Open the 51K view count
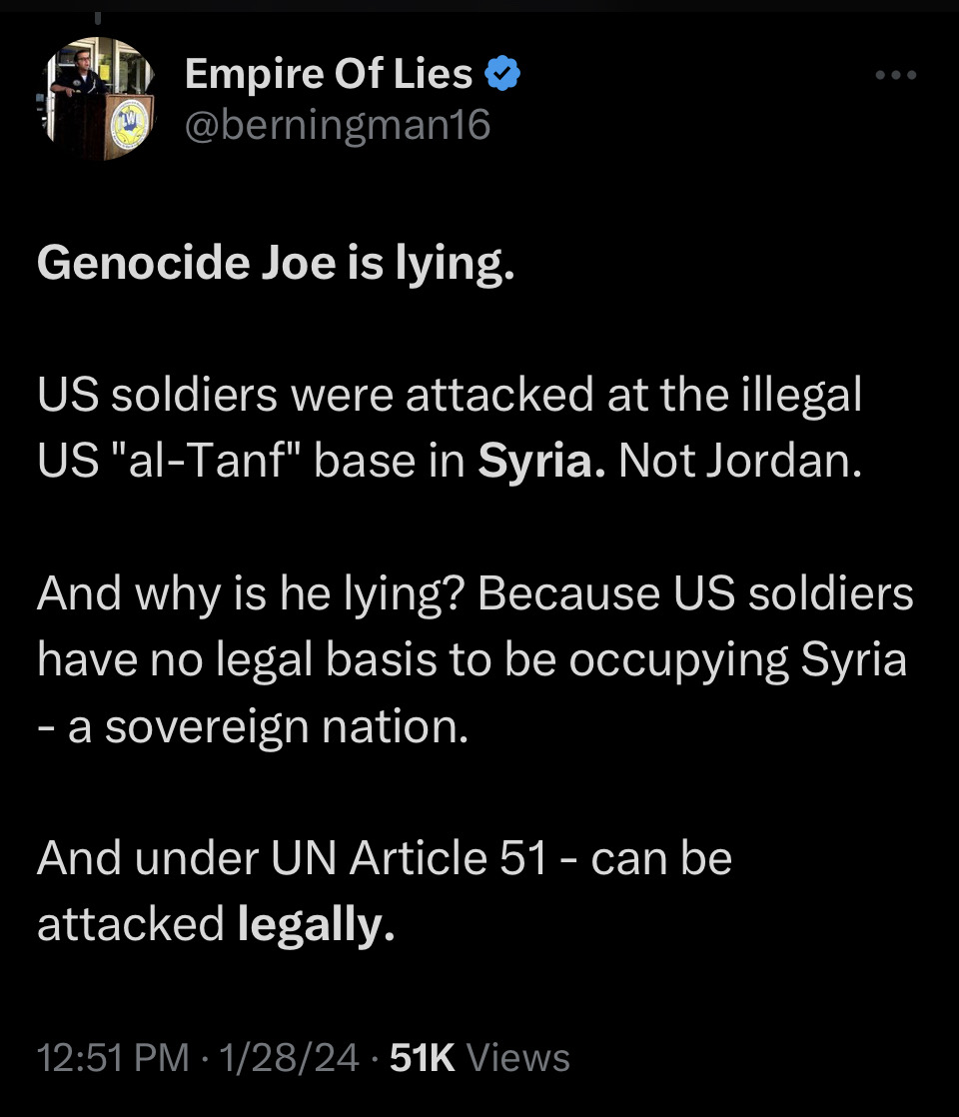Viewport: 959px width, 1117px height. coord(423,1057)
